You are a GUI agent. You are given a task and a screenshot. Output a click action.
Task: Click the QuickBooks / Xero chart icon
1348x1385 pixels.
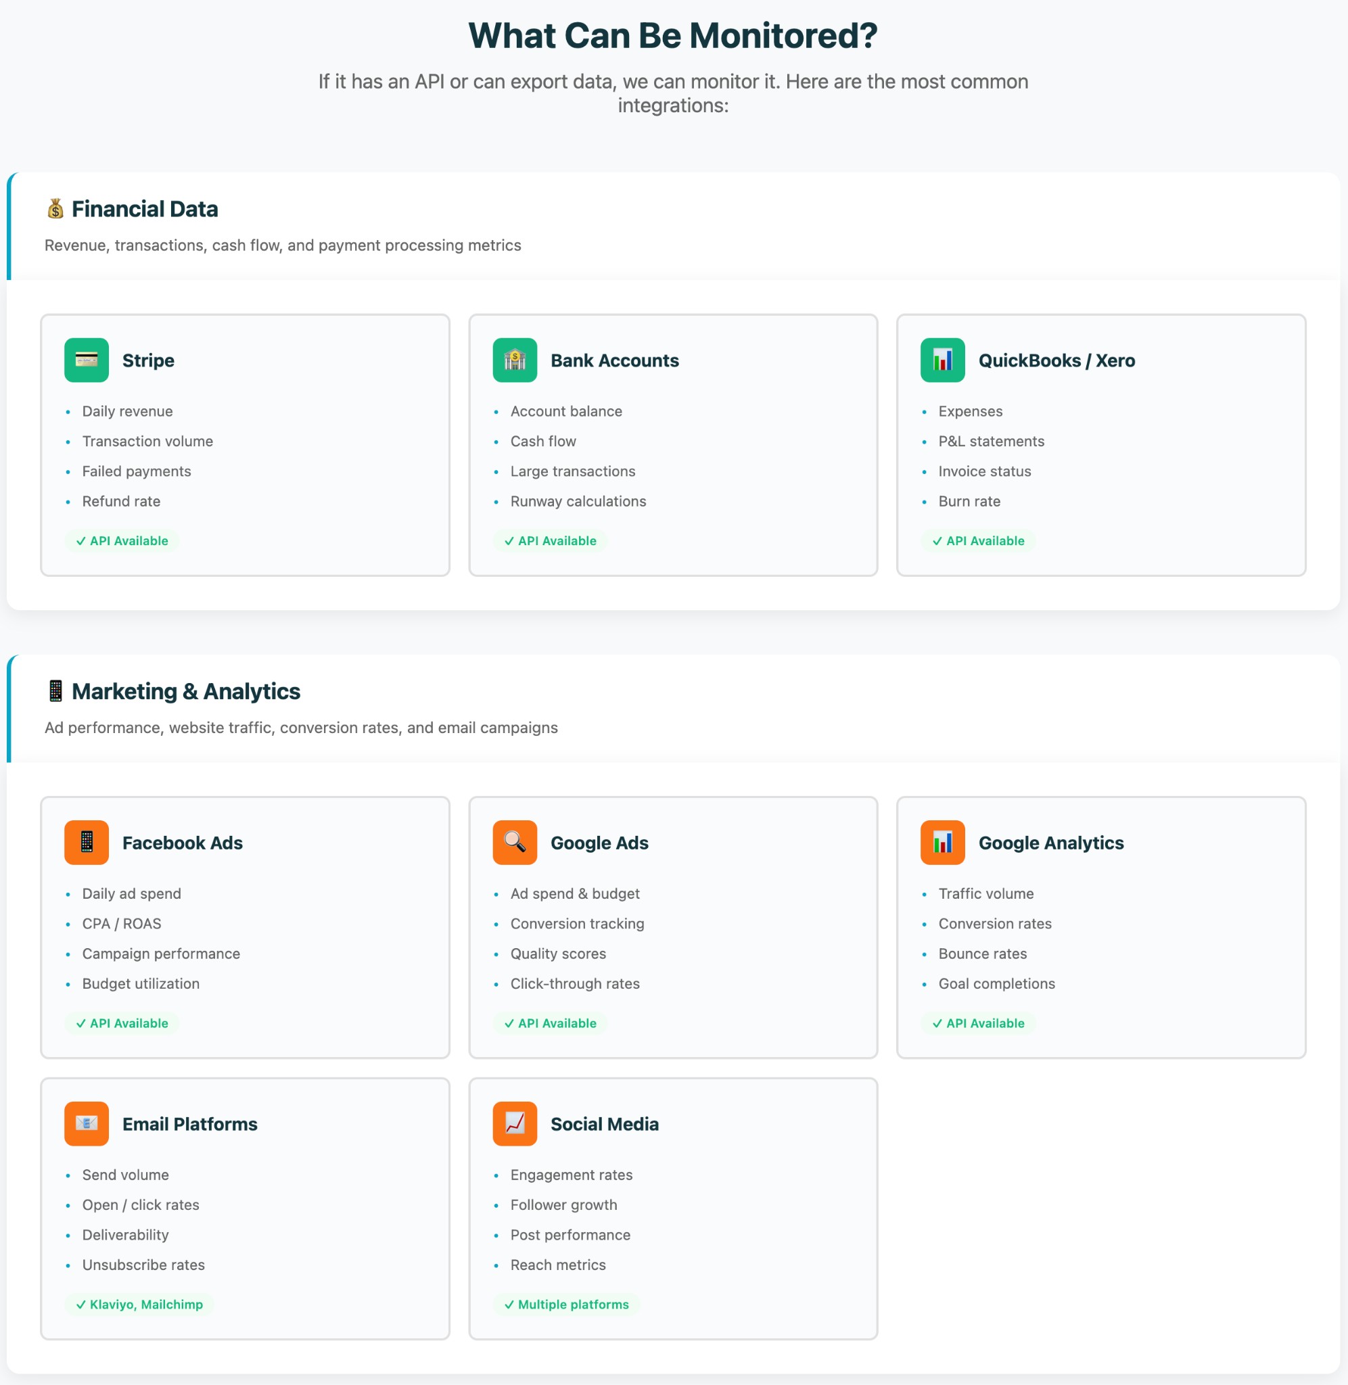pos(942,360)
